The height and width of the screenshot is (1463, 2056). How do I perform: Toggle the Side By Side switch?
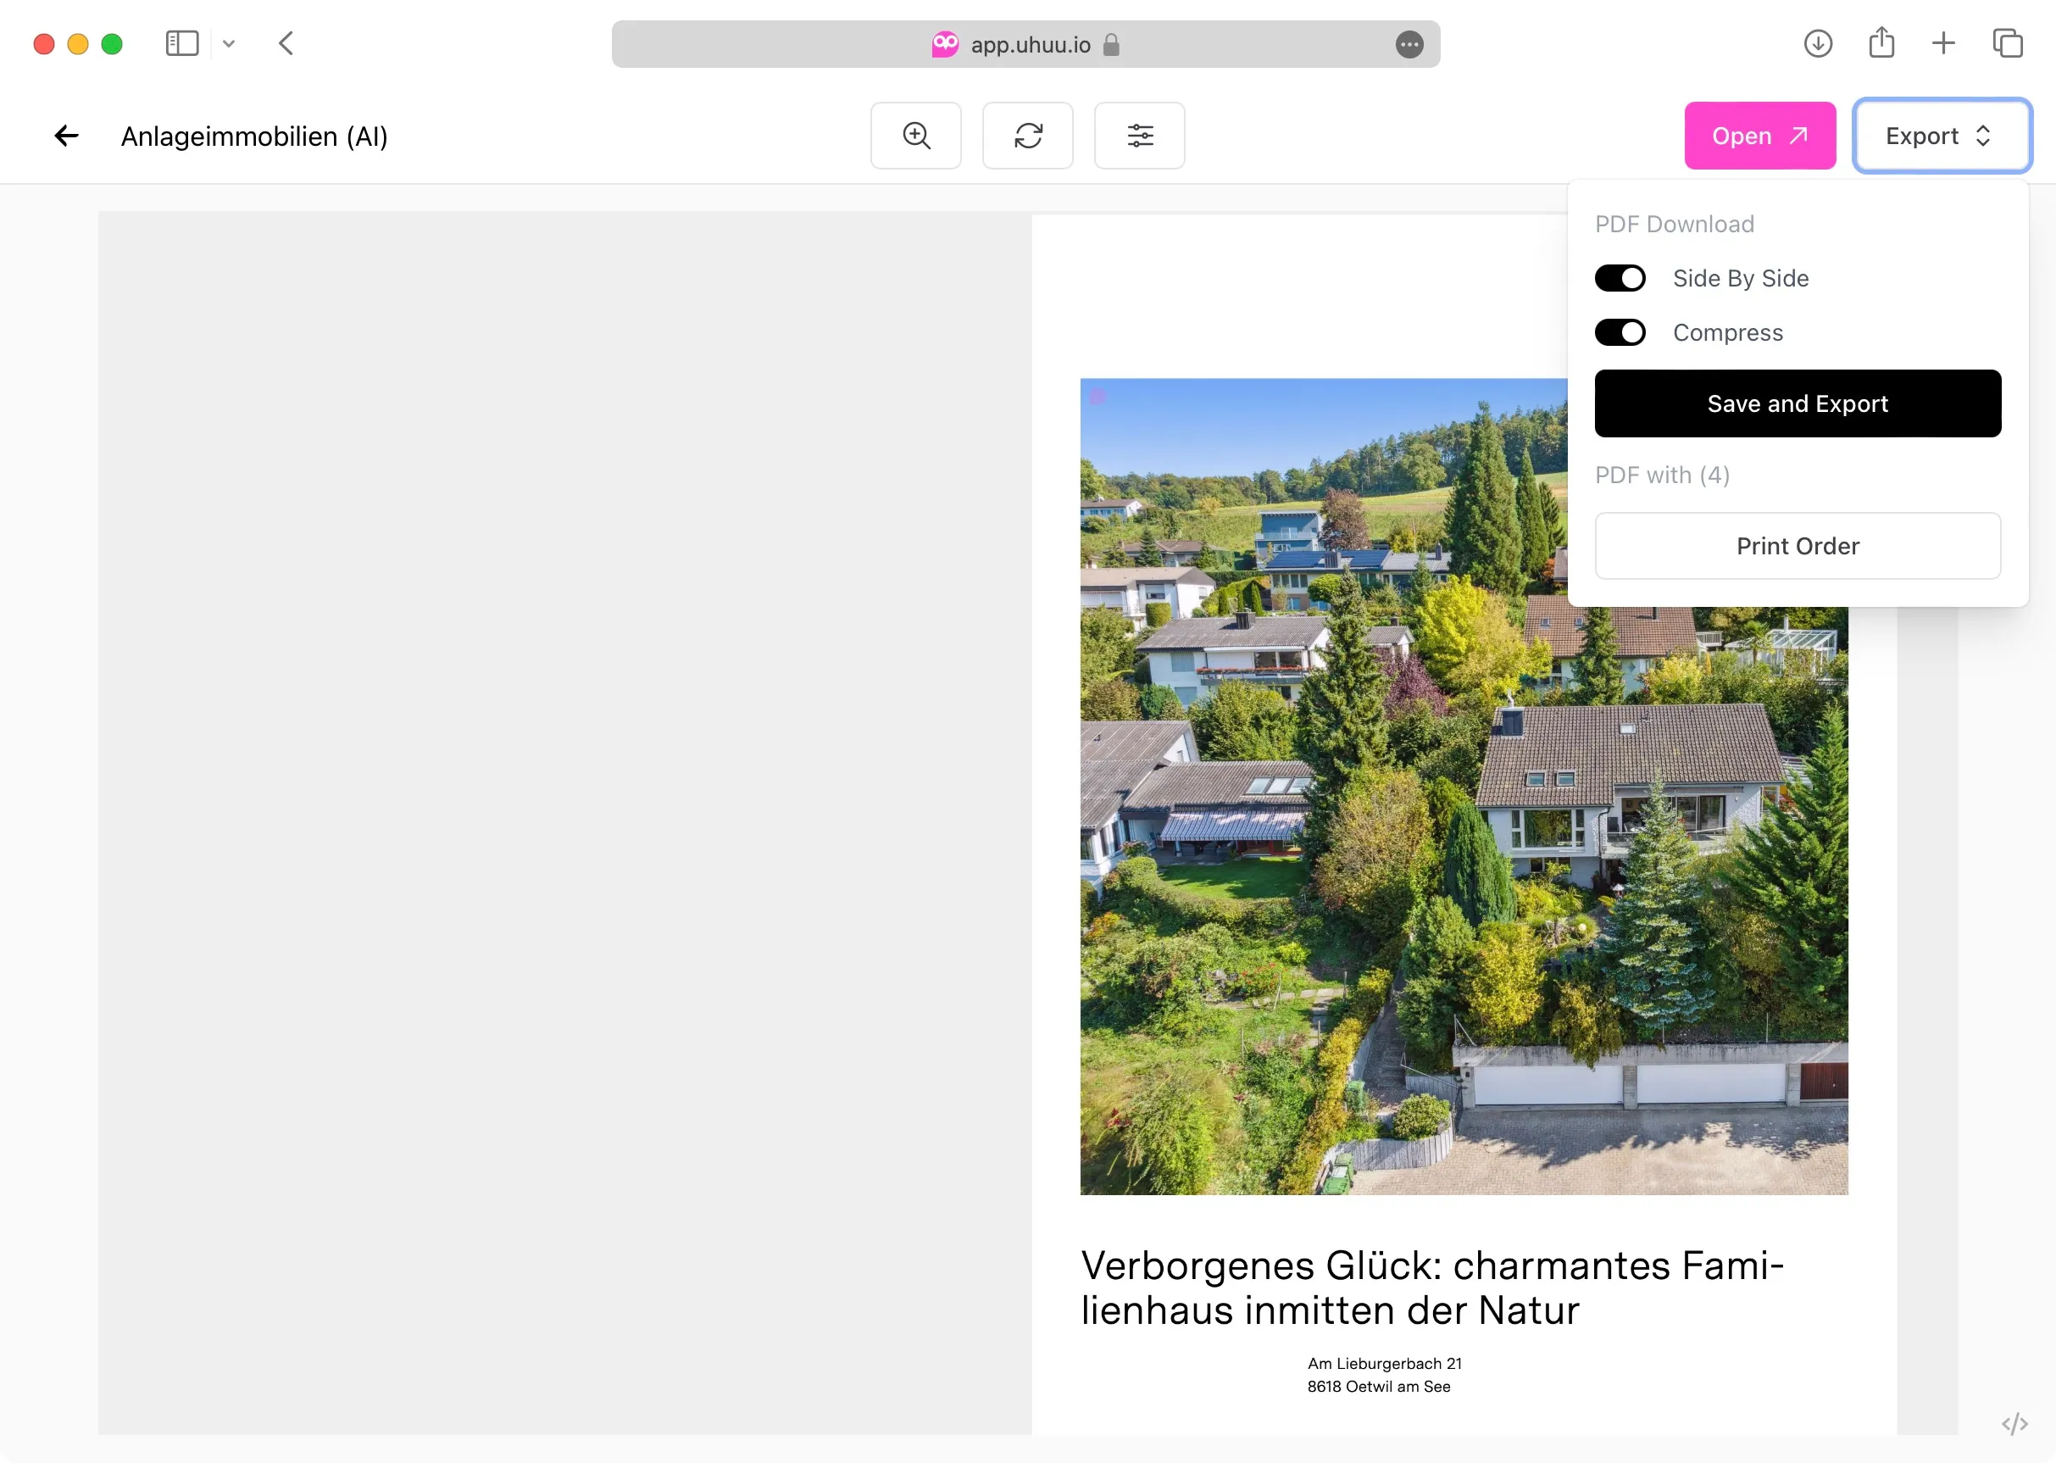click(x=1620, y=278)
